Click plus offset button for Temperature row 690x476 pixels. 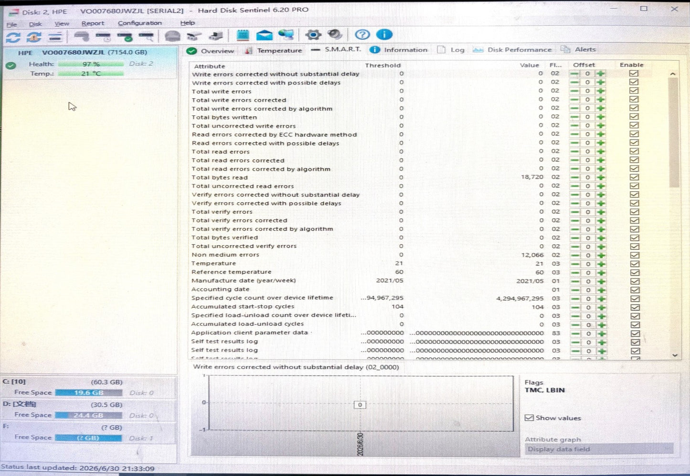coord(601,264)
